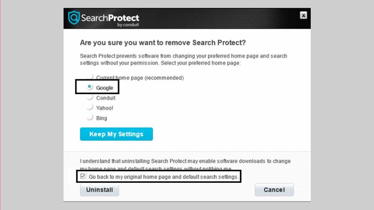374x210 pixels.
Task: Click the empty black header bar area
Action: (x=218, y=18)
